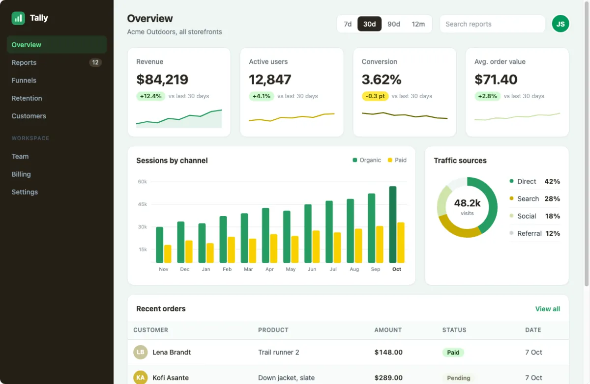Click the Oct paid yellow bar
Viewport: 590px width, 384px height.
[x=401, y=243]
